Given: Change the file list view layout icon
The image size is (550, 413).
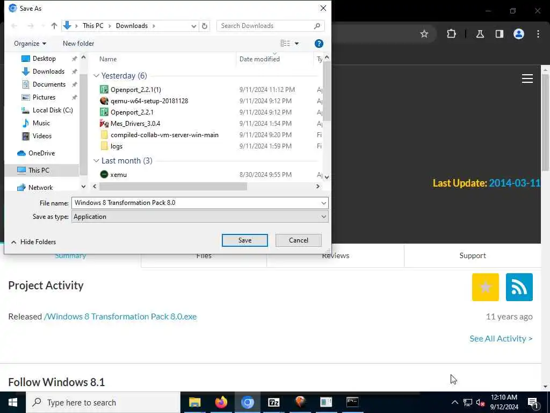Looking at the screenshot, I should coord(285,43).
